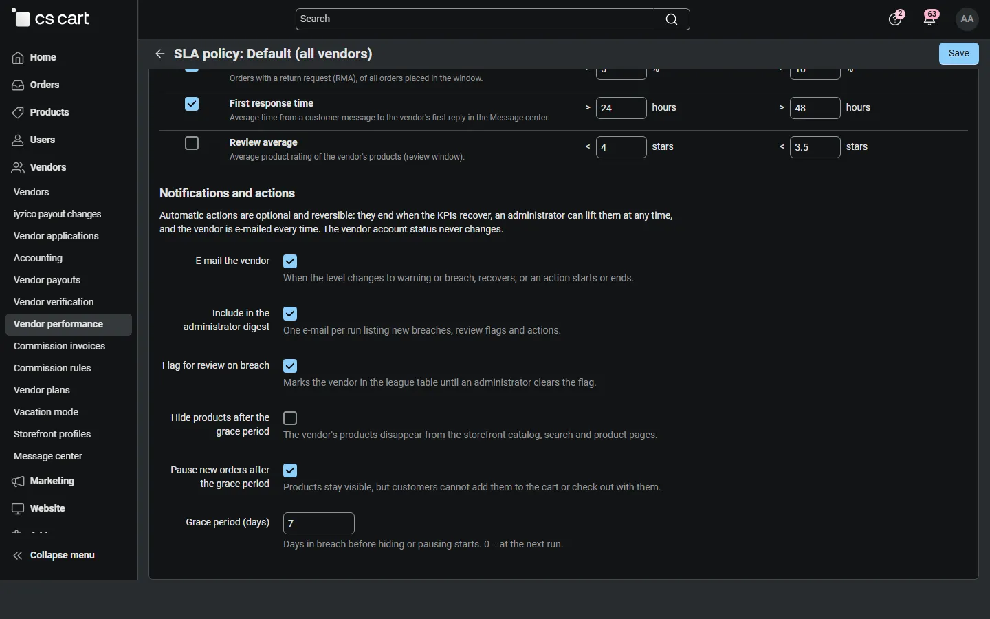The image size is (990, 619).
Task: Open the AA user avatar menu
Action: (967, 19)
